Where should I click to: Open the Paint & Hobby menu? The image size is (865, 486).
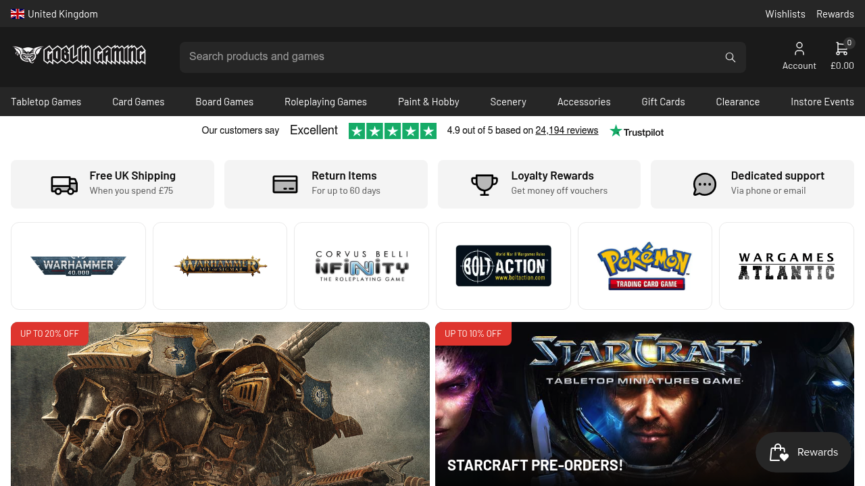[428, 102]
